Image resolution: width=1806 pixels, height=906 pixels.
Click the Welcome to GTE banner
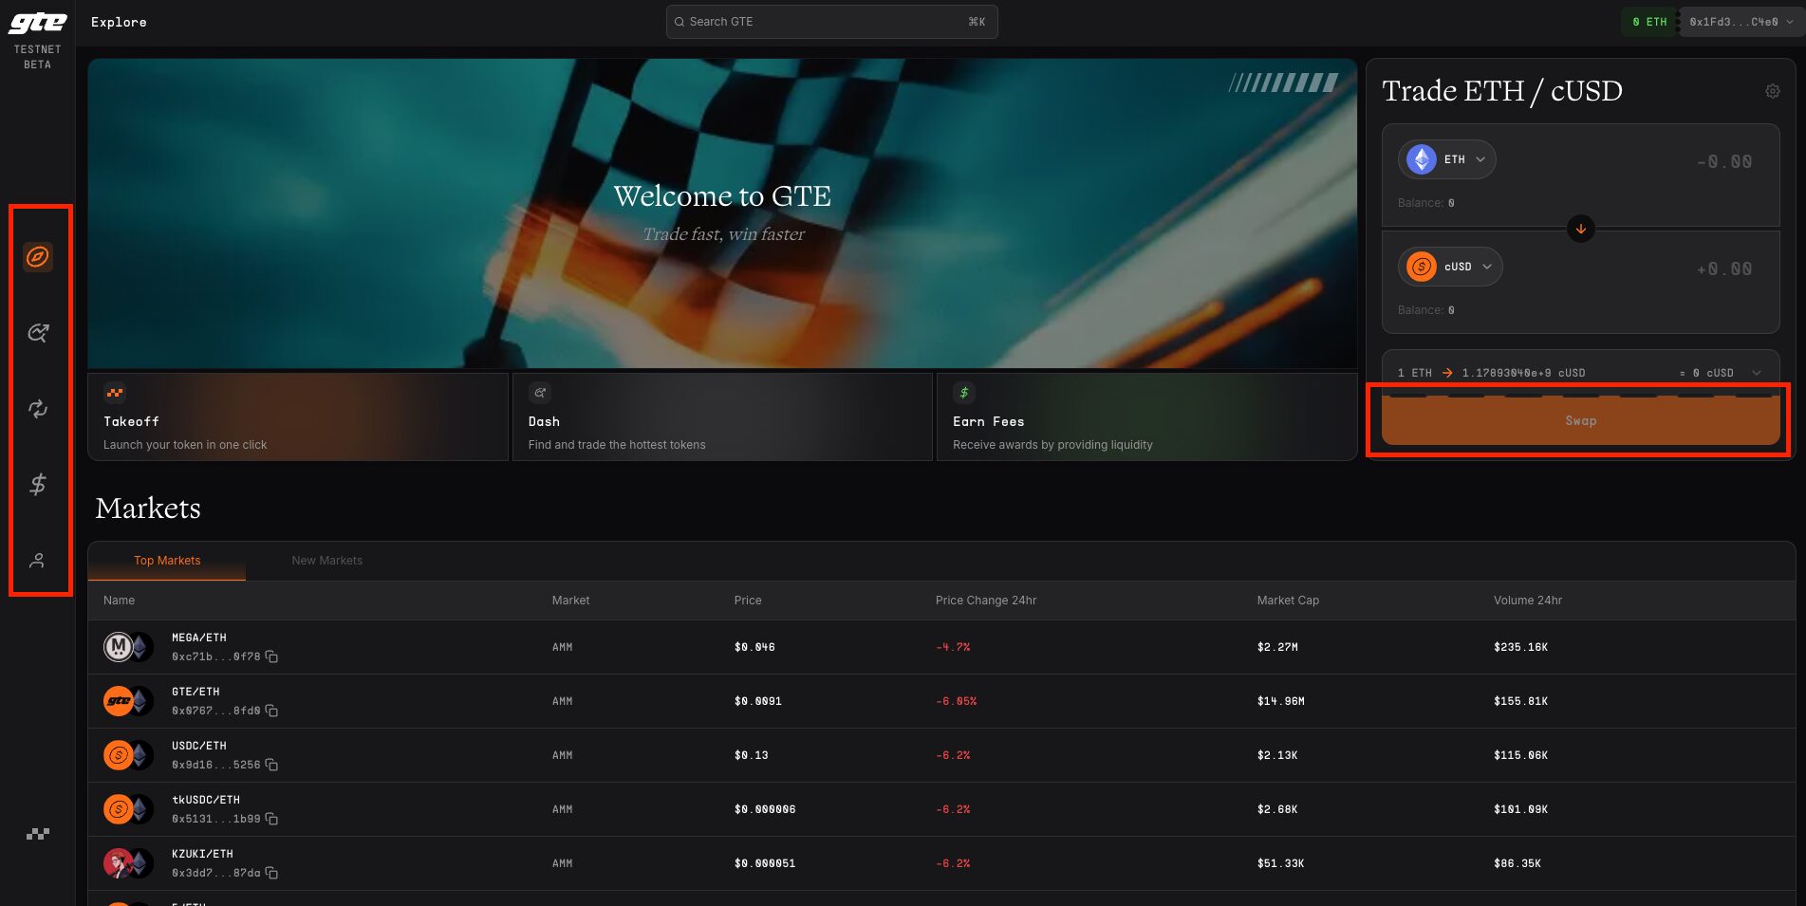coord(722,213)
